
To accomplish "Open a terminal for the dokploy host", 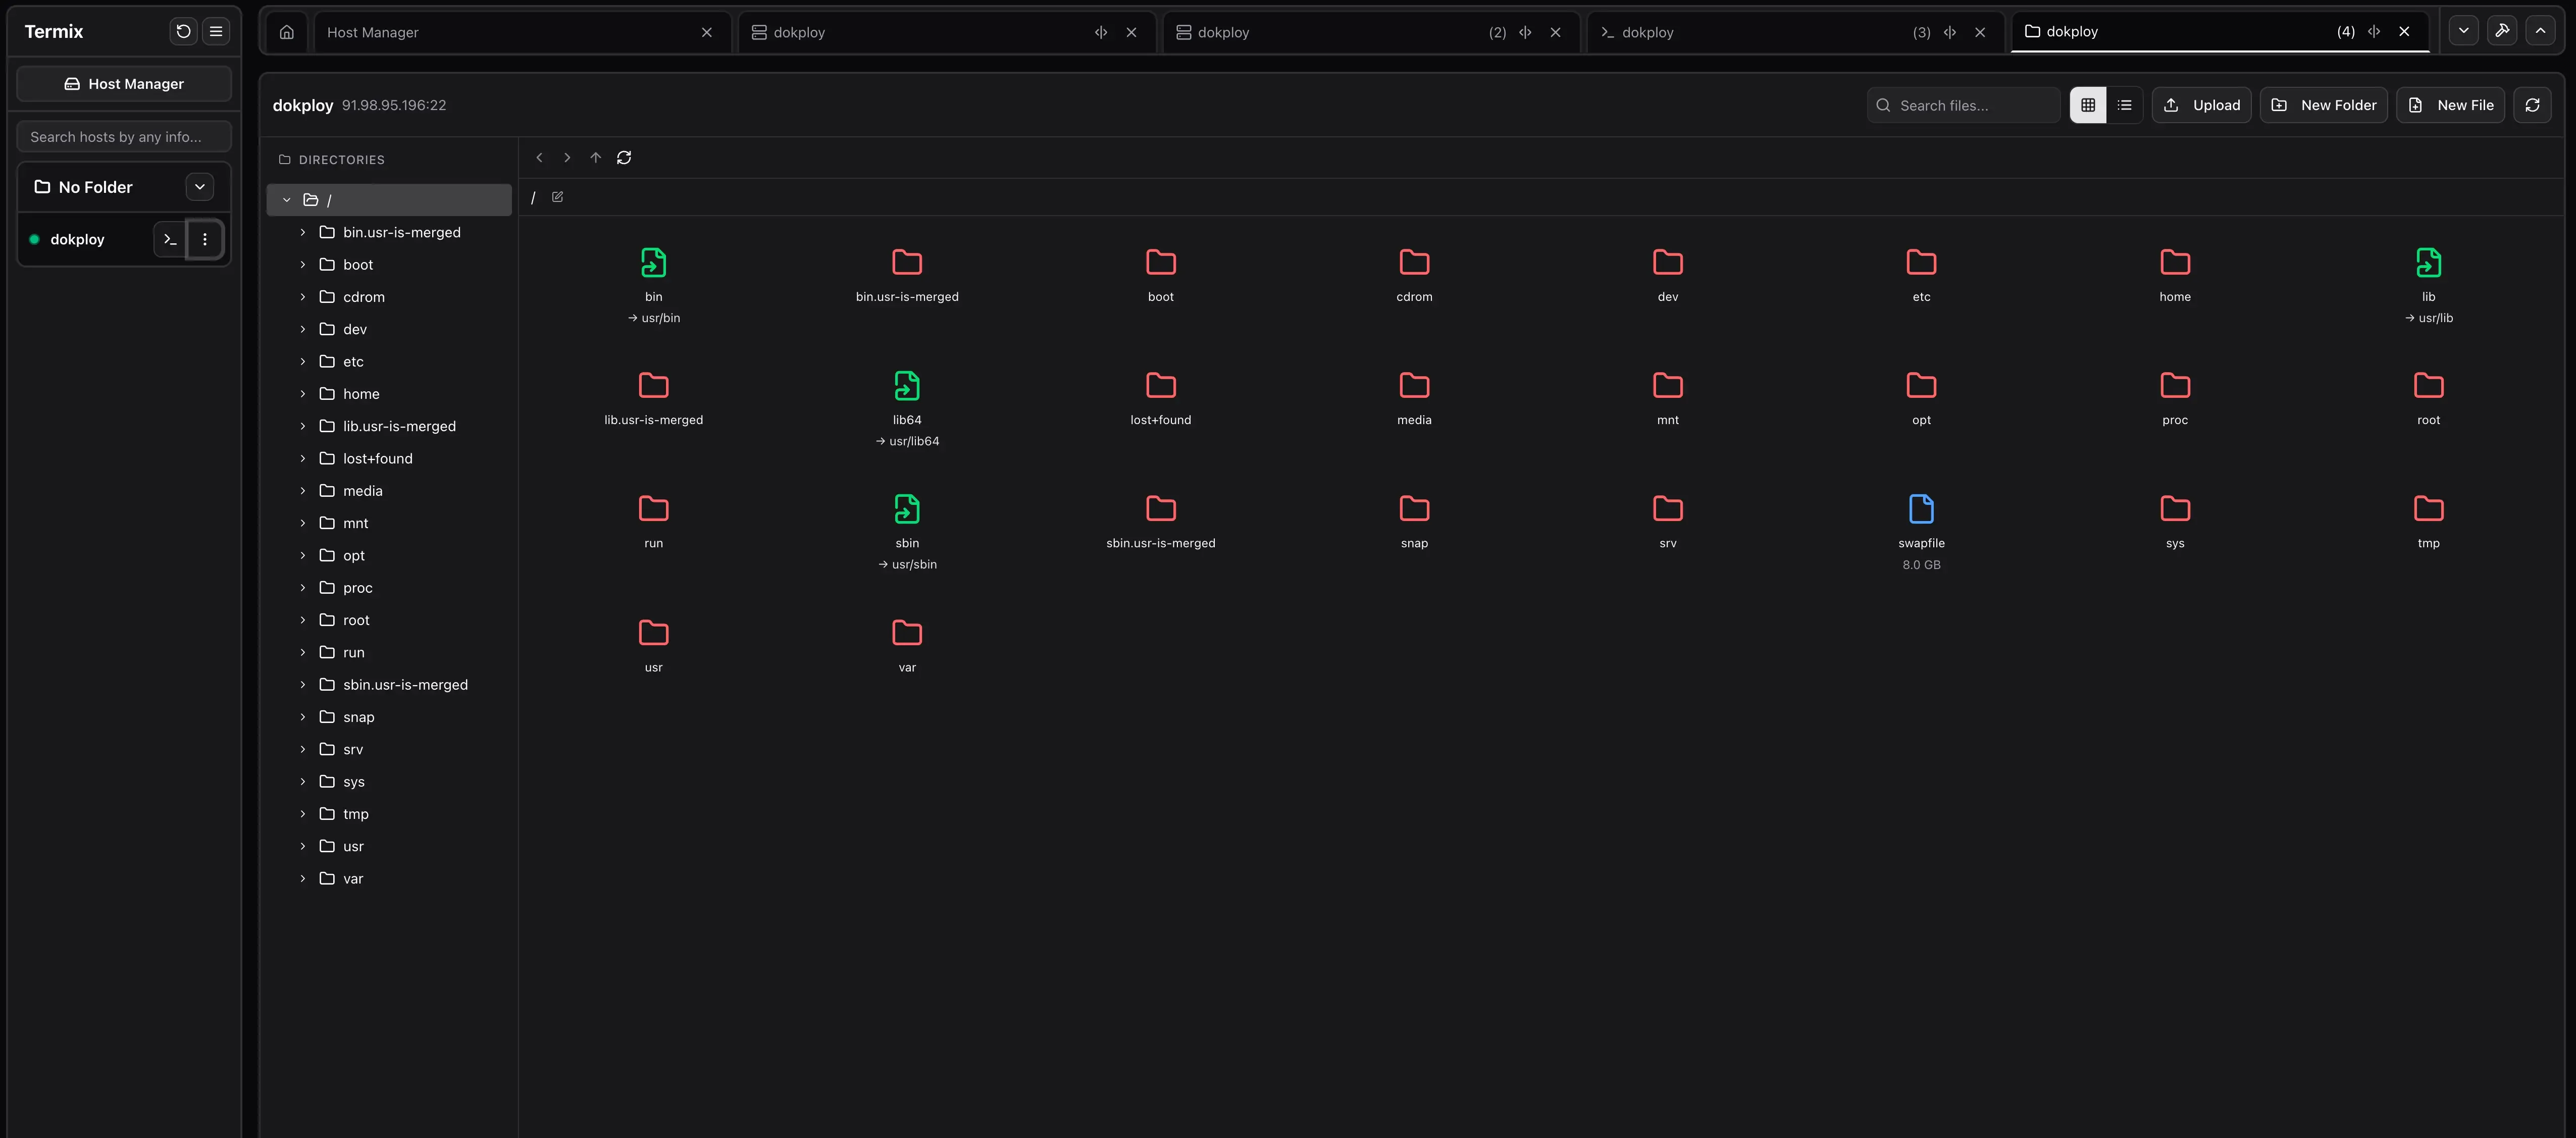I will 168,239.
